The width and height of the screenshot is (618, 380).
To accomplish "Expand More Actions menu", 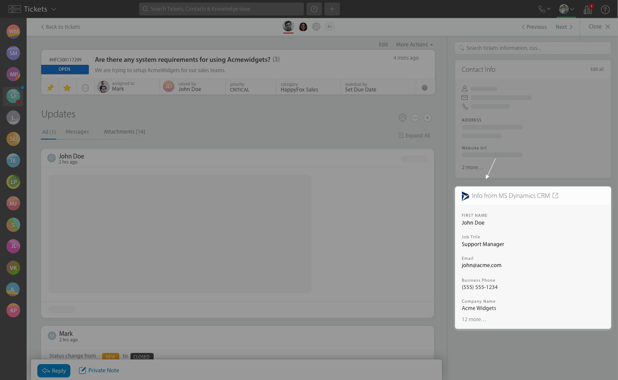I will (414, 44).
